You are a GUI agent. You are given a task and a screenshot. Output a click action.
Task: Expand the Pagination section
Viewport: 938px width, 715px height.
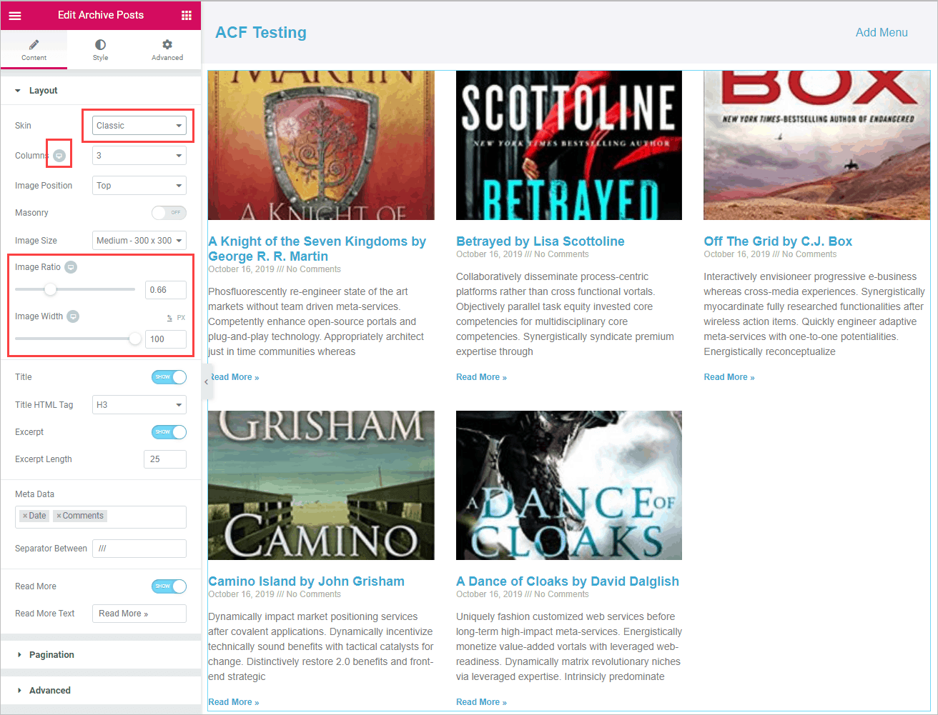click(x=101, y=655)
